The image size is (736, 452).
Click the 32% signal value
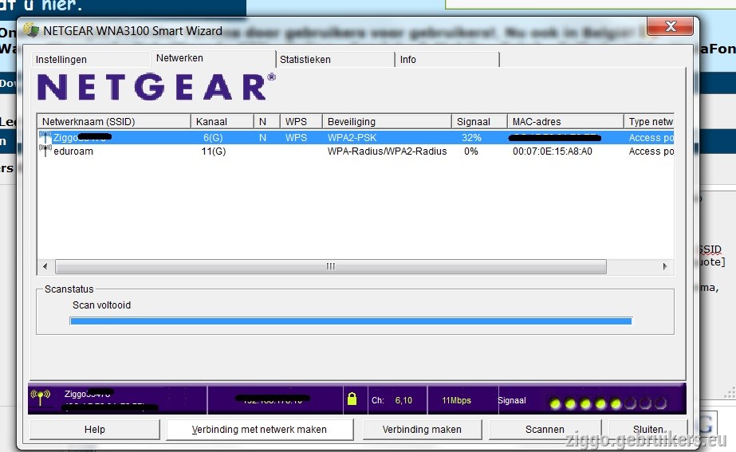coord(471,138)
